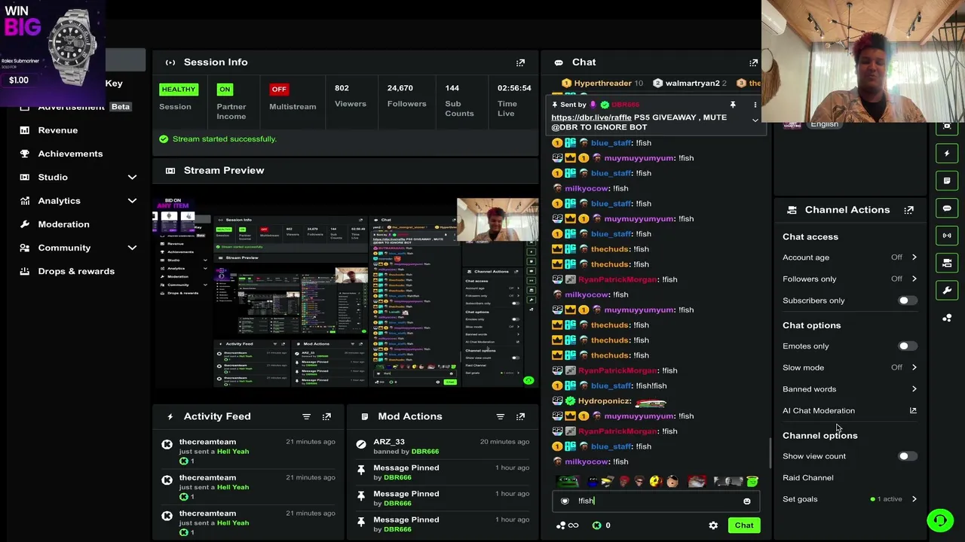Open Achievements in the sidebar
This screenshot has height=542, width=965.
(x=70, y=154)
